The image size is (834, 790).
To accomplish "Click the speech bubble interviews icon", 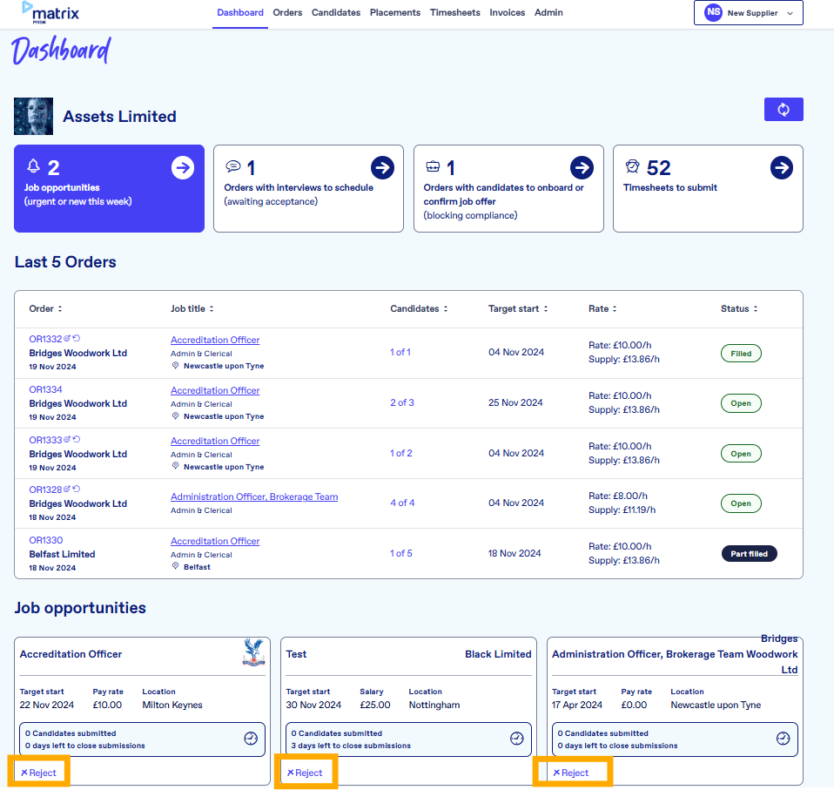I will coord(233,166).
